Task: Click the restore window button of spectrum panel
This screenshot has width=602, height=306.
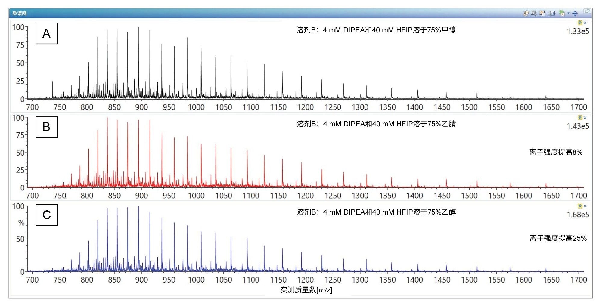Action: [x=587, y=11]
